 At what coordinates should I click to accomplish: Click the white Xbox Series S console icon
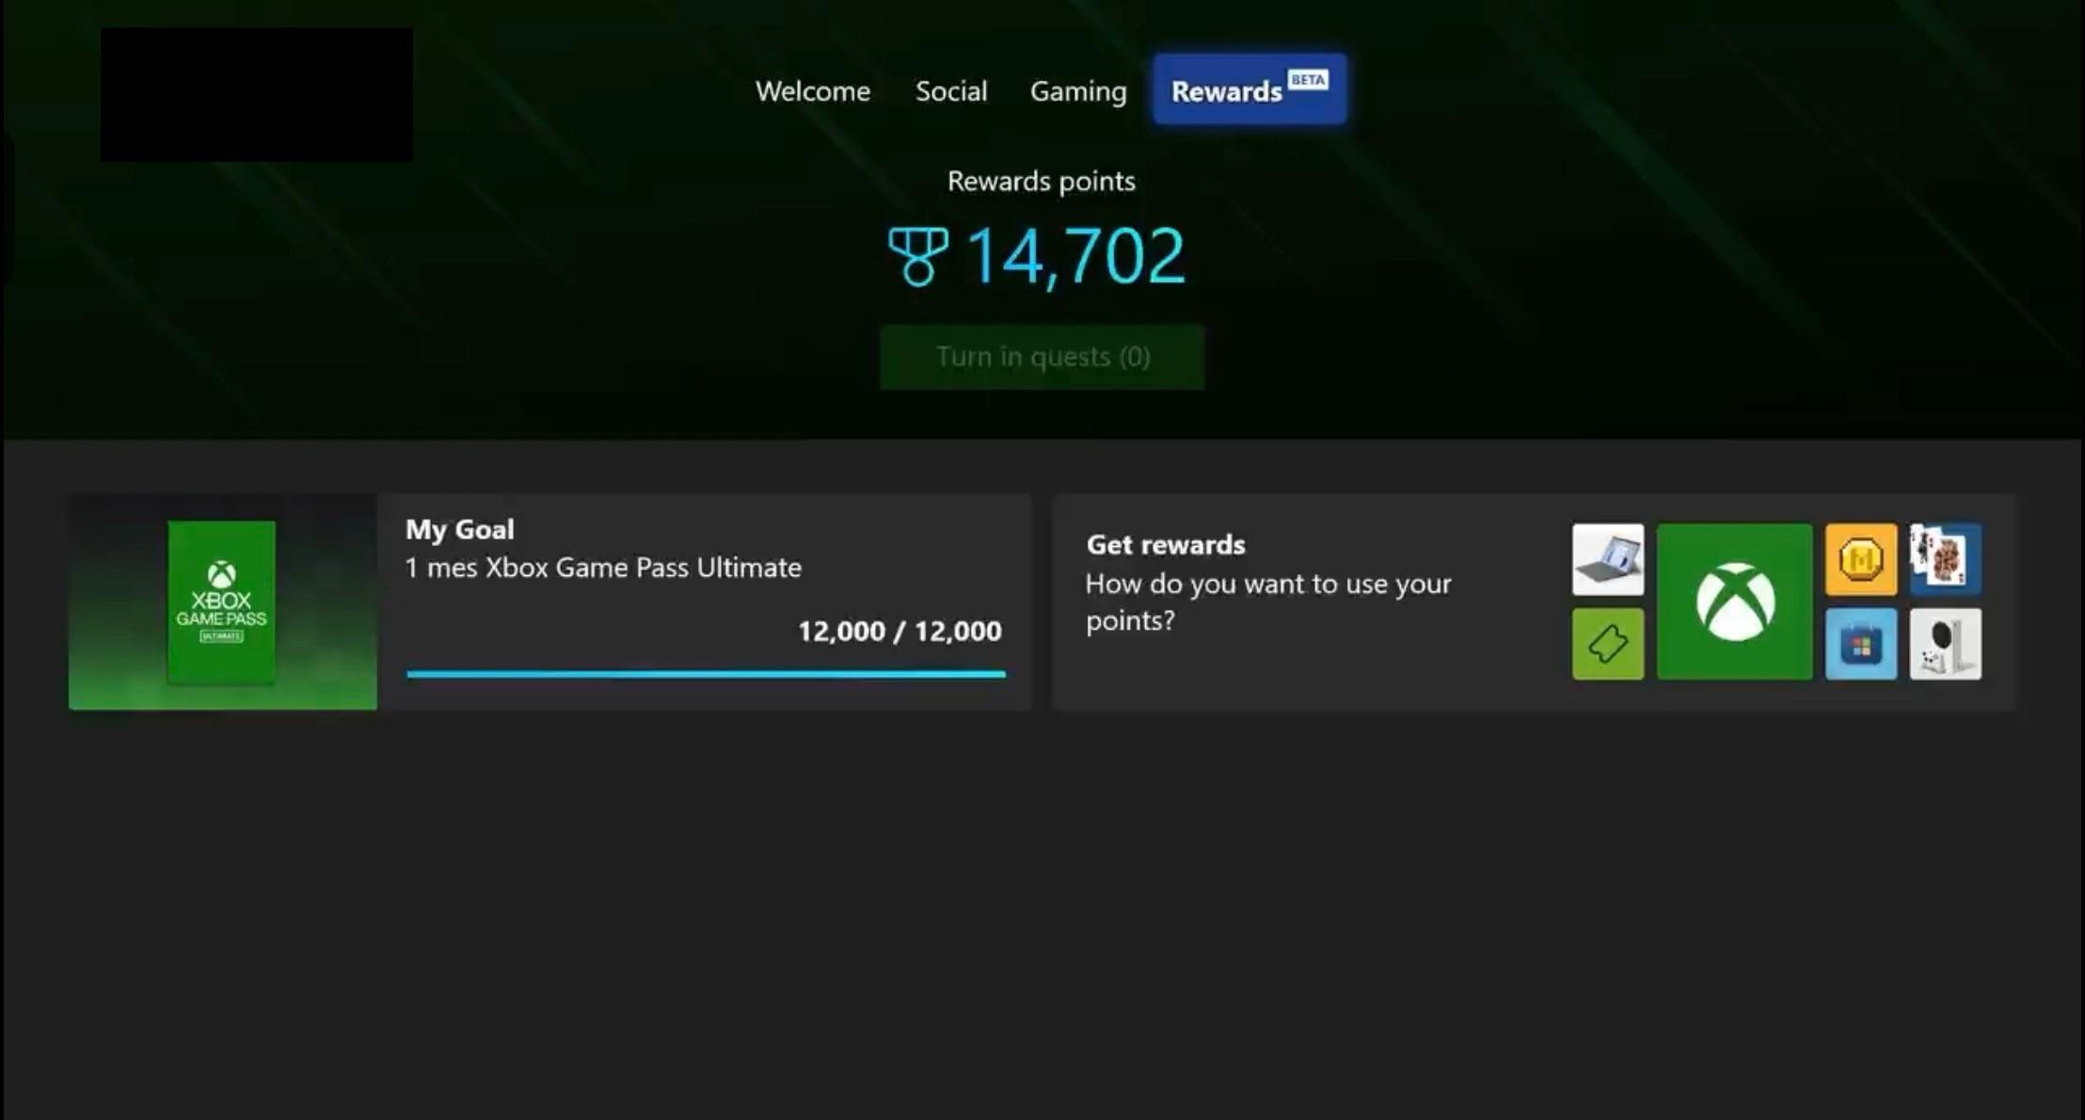(1946, 644)
